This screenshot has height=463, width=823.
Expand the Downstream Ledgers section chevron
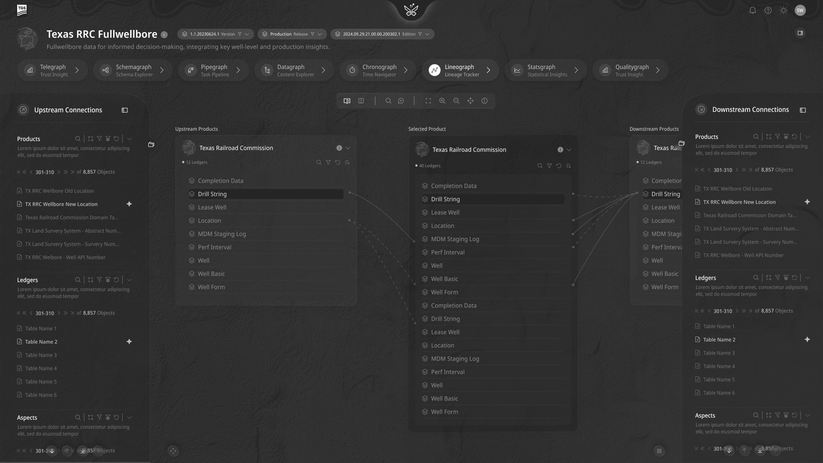tap(808, 278)
